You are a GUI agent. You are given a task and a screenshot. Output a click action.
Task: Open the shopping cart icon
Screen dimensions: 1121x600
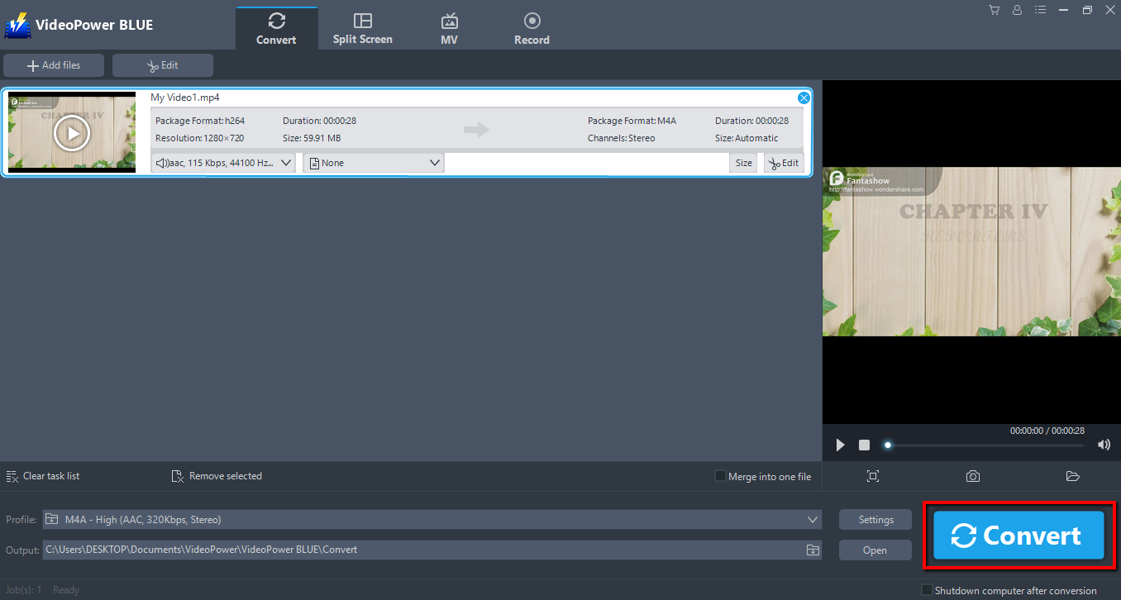(x=994, y=10)
